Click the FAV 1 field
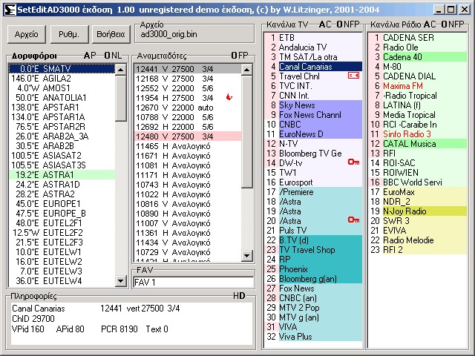The width and height of the screenshot is (475, 356). click(192, 283)
